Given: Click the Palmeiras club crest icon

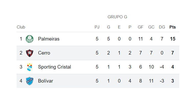Looking at the screenshot, I should point(30,39).
